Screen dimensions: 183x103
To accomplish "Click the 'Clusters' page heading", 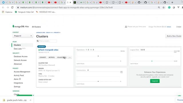I will [x=42, y=36].
